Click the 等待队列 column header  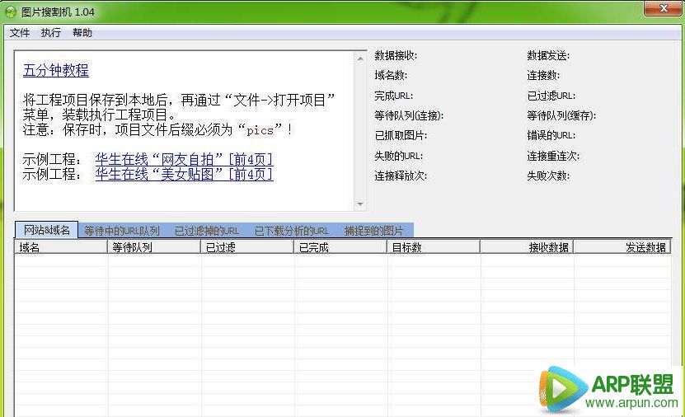click(x=154, y=246)
